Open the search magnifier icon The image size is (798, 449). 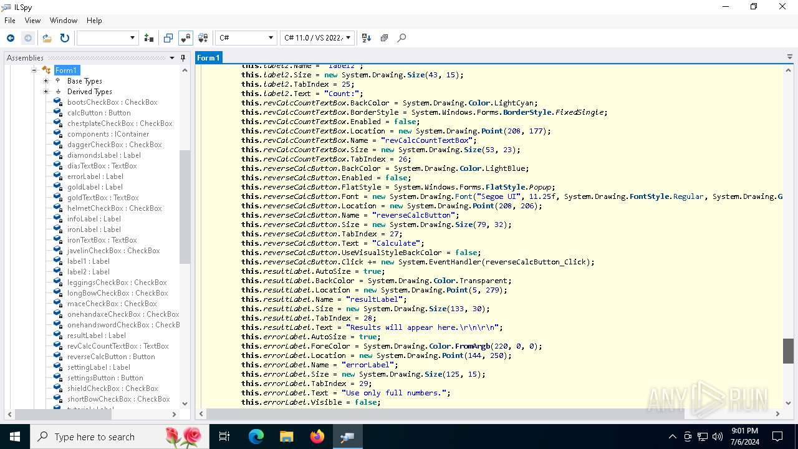pos(401,38)
